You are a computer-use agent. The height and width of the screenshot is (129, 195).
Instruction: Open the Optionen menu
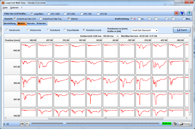click(14, 8)
